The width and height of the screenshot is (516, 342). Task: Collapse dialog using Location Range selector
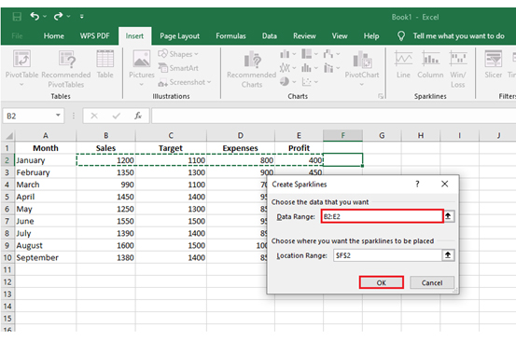click(x=448, y=255)
